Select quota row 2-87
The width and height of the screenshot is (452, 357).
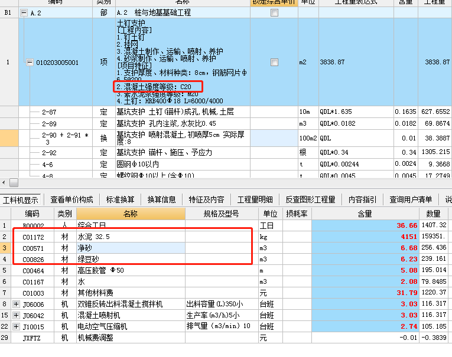point(49,112)
